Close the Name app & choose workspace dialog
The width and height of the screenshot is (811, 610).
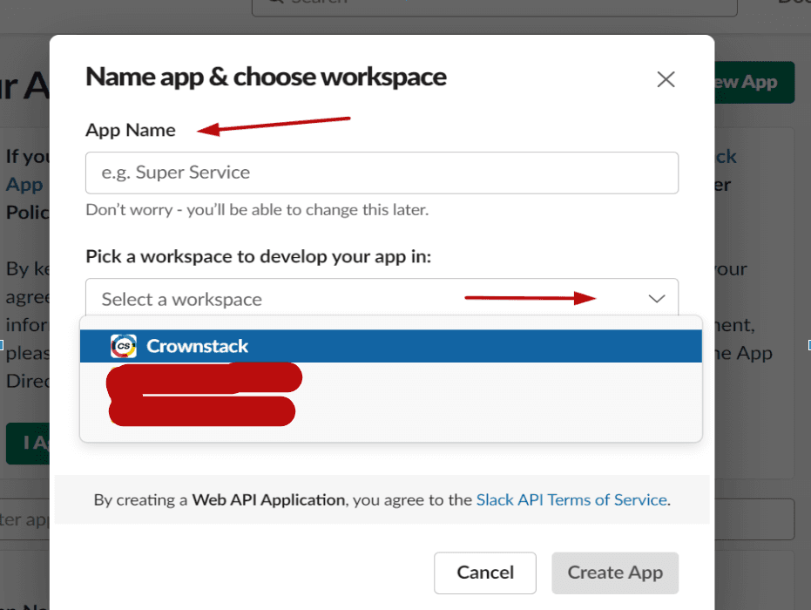pos(666,79)
